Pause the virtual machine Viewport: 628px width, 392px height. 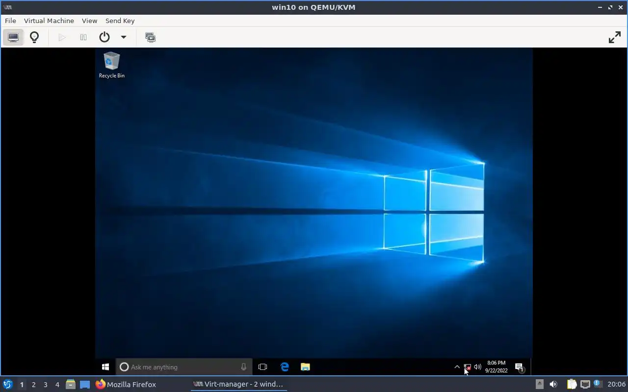[83, 37]
